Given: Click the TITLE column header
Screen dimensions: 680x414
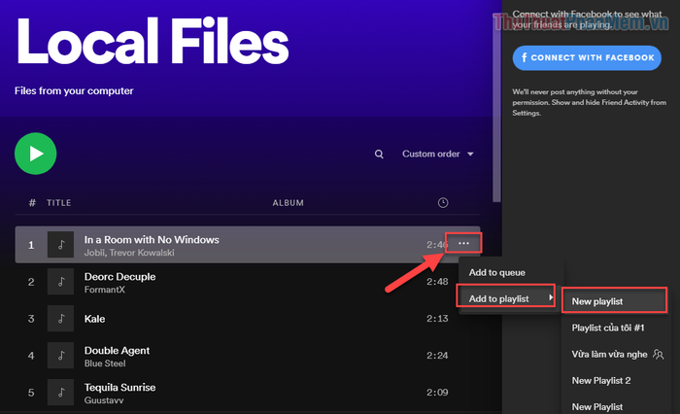Looking at the screenshot, I should coord(59,203).
